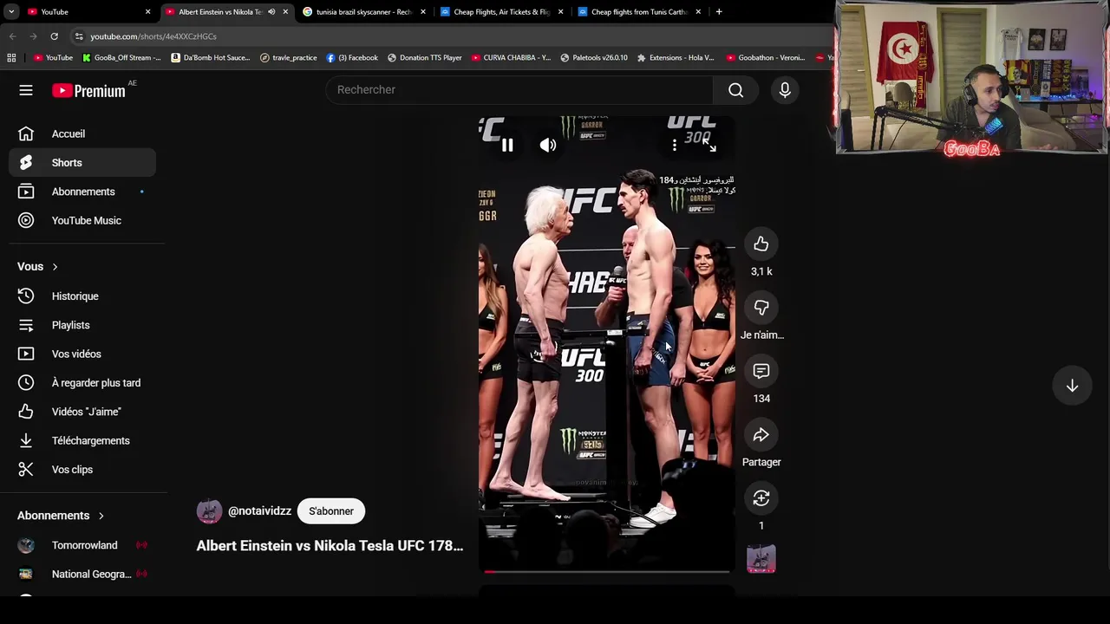Open the (3) Facebook bookmark

(352, 58)
